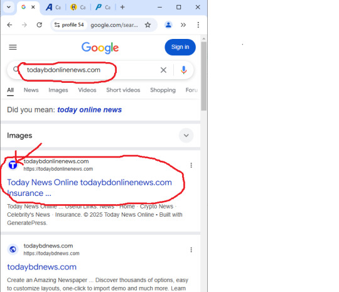339x292 pixels.
Task: Minimize the Chrome window
Action: 160,7
